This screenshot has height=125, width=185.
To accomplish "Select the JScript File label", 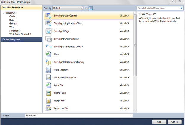I will (x=59, y=101).
